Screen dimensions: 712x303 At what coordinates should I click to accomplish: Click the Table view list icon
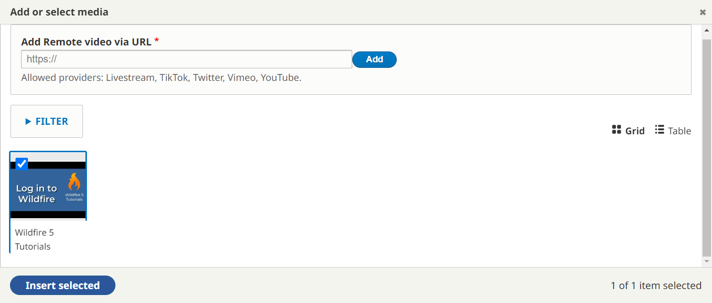pos(659,130)
